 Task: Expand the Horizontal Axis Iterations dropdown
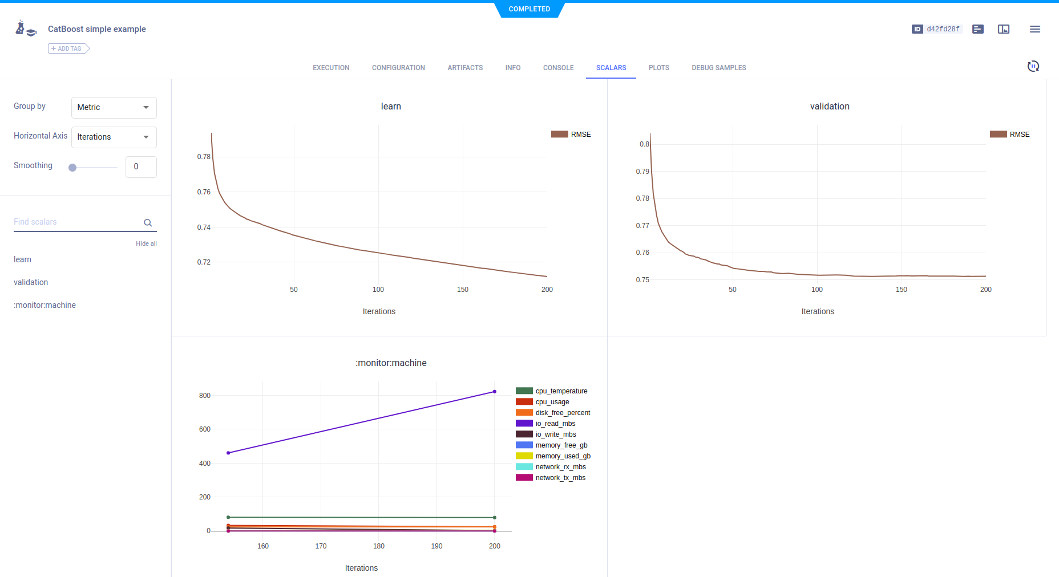[114, 137]
